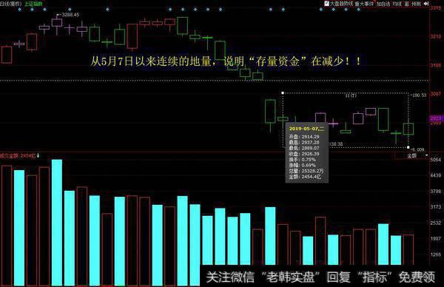The width and height of the screenshot is (444, 287).
Task: Toggle the 大盘趋势线 checkbox
Action: pos(326,4)
